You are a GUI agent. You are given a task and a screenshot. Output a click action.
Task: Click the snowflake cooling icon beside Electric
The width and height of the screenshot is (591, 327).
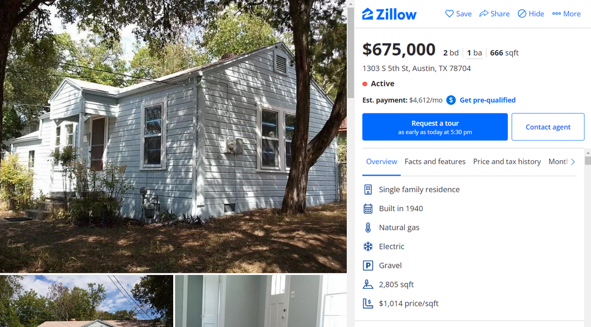[368, 247]
